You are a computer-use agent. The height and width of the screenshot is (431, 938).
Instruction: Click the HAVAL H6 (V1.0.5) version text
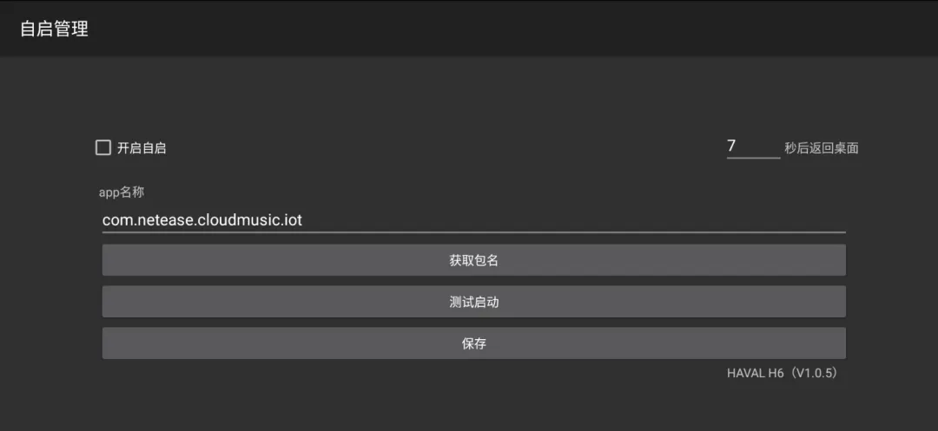tap(783, 373)
